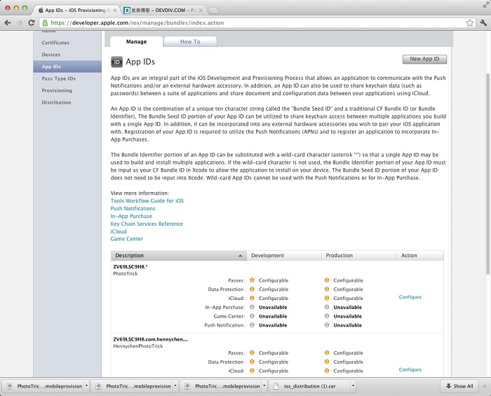The image size is (491, 396).
Task: Click PhotoTrick Passes Development status indicator
Action: pyautogui.click(x=252, y=280)
